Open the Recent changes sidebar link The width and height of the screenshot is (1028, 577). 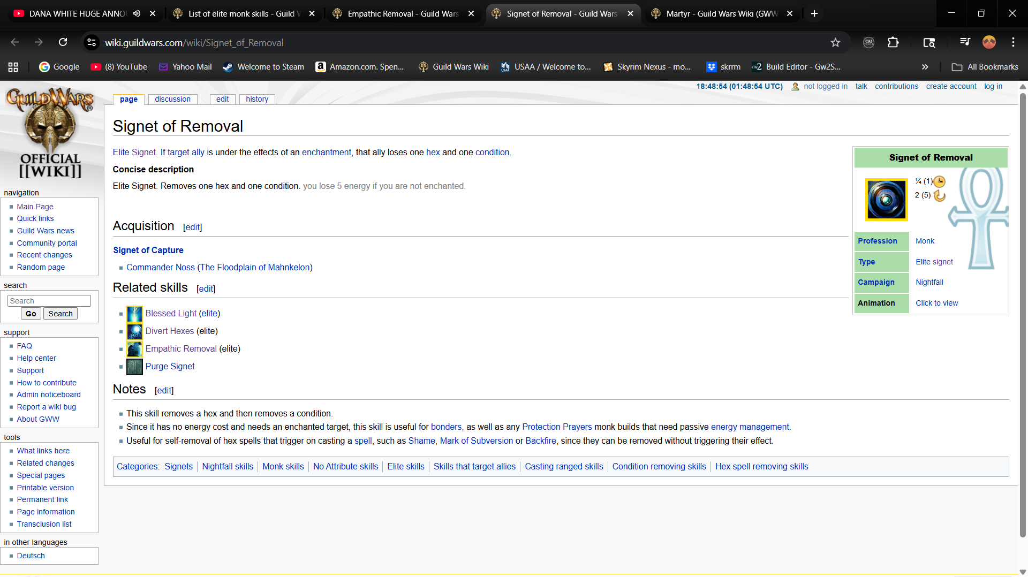[44, 255]
